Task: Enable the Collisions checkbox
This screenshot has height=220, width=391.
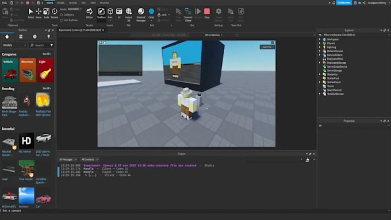Action: 62,15
